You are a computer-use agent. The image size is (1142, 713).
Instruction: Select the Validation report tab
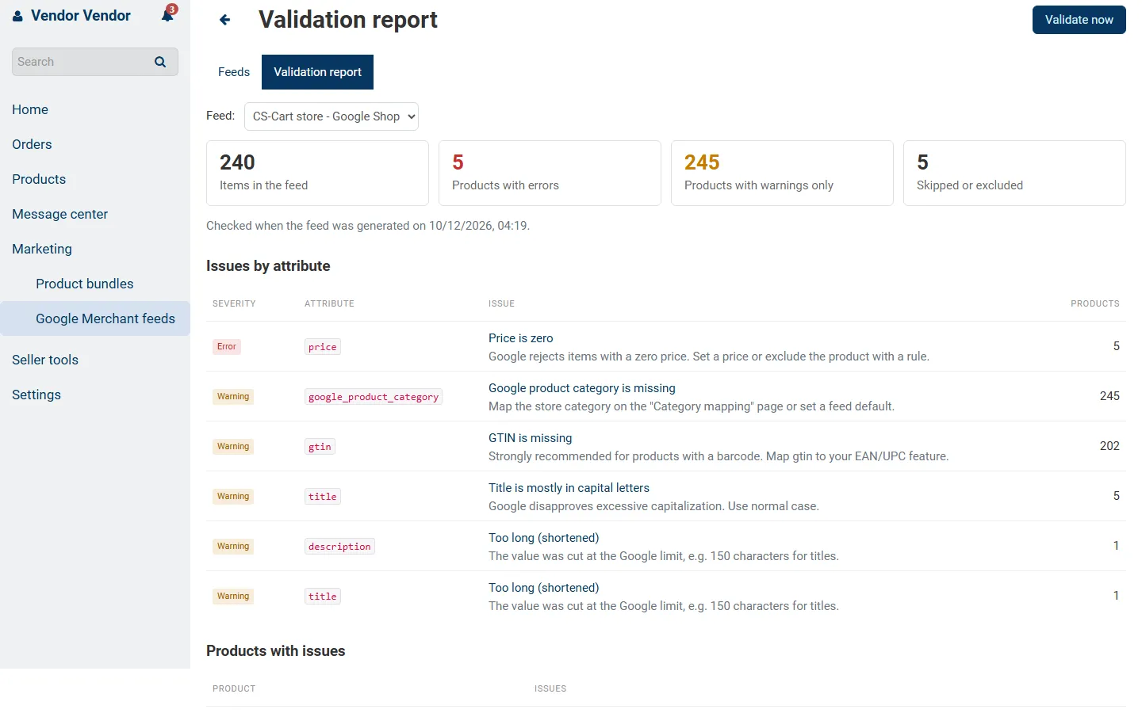click(317, 72)
